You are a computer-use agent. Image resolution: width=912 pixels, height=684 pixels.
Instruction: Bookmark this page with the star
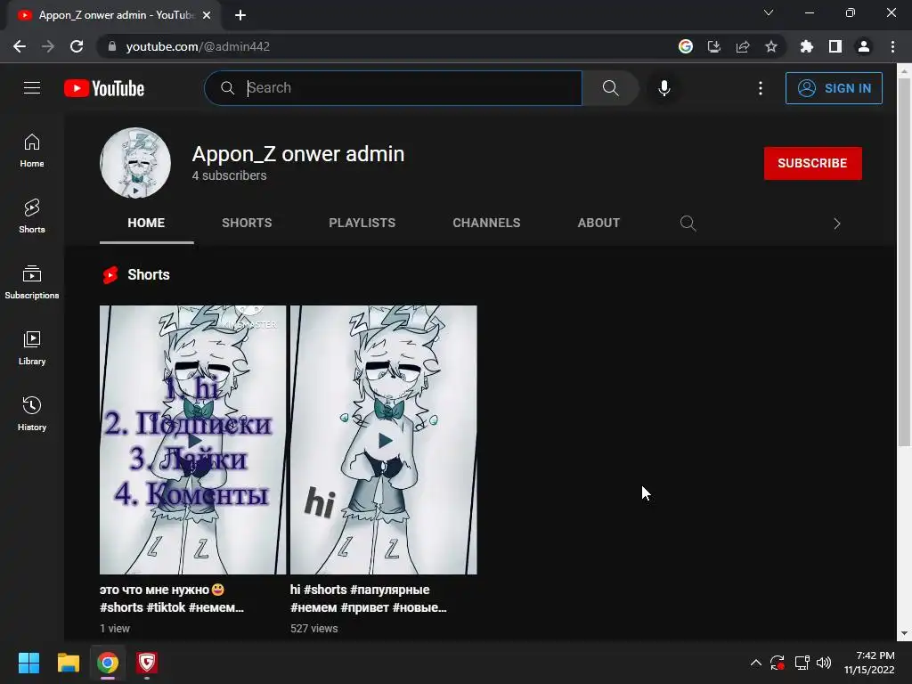(771, 46)
